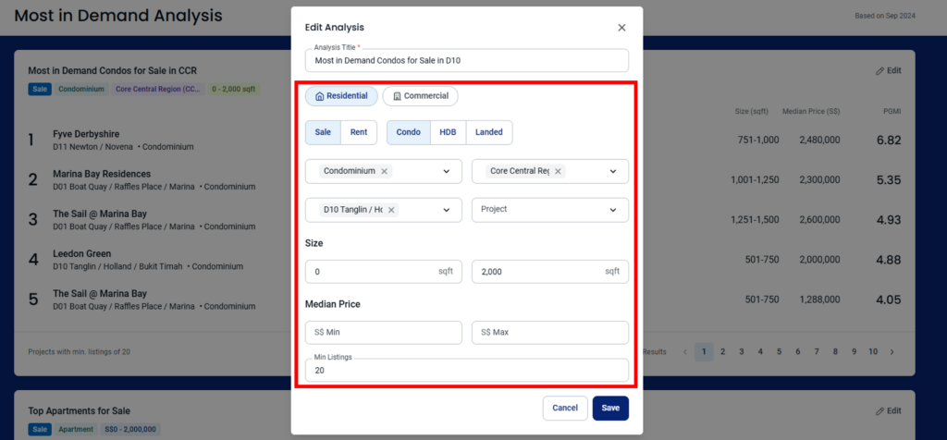
Task: Expand the property type dropdown
Action: pyautogui.click(x=447, y=171)
